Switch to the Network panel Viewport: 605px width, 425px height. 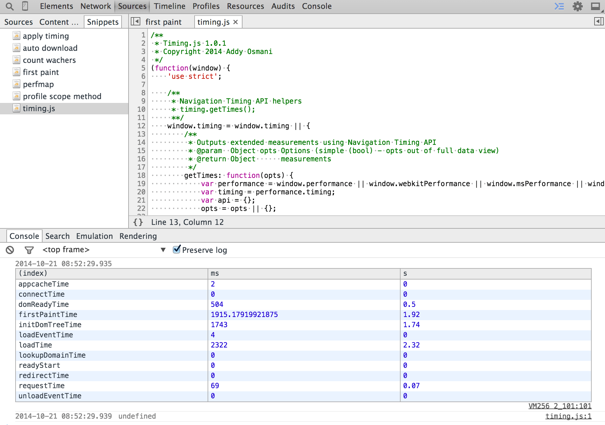pyautogui.click(x=95, y=6)
